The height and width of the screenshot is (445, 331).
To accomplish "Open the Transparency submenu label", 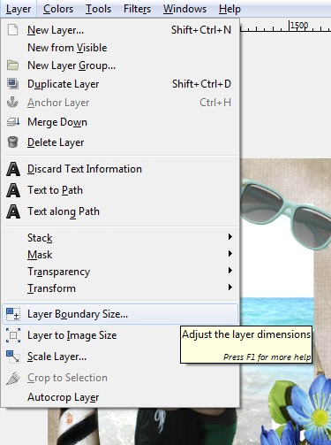I will tap(58, 272).
